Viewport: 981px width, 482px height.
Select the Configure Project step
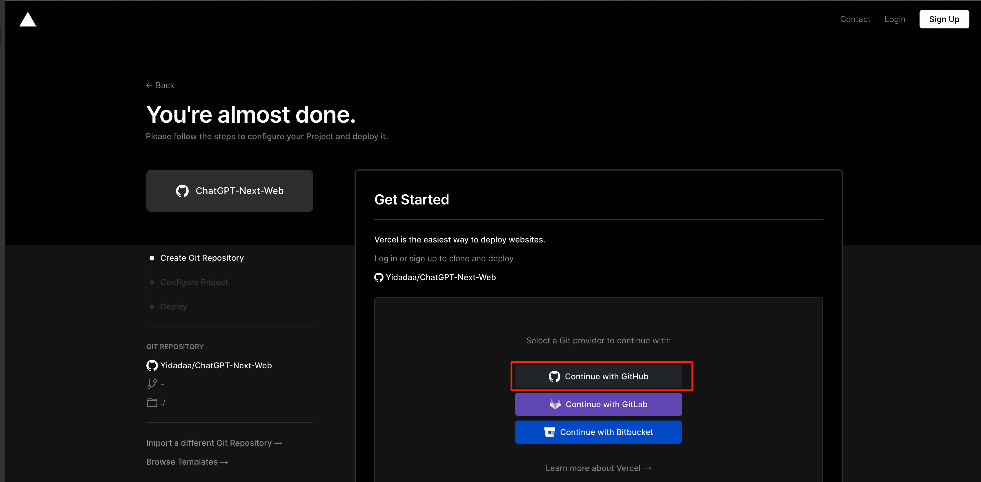tap(194, 282)
